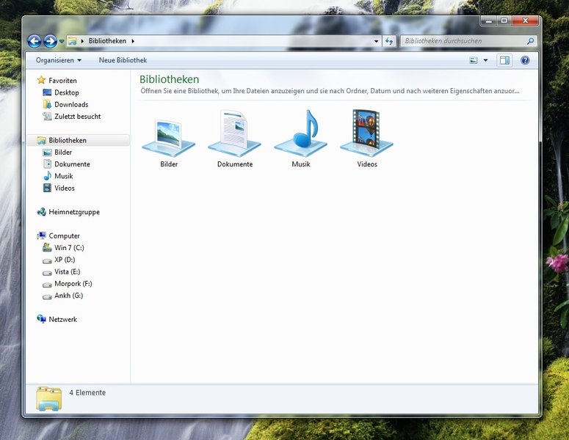Click the forward navigation arrow
Viewport: 569px width, 440px height.
point(50,41)
